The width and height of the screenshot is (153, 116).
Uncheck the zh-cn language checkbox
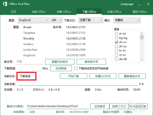[117, 42]
